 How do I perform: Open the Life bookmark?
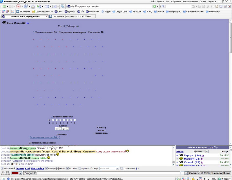[x=81, y=12]
